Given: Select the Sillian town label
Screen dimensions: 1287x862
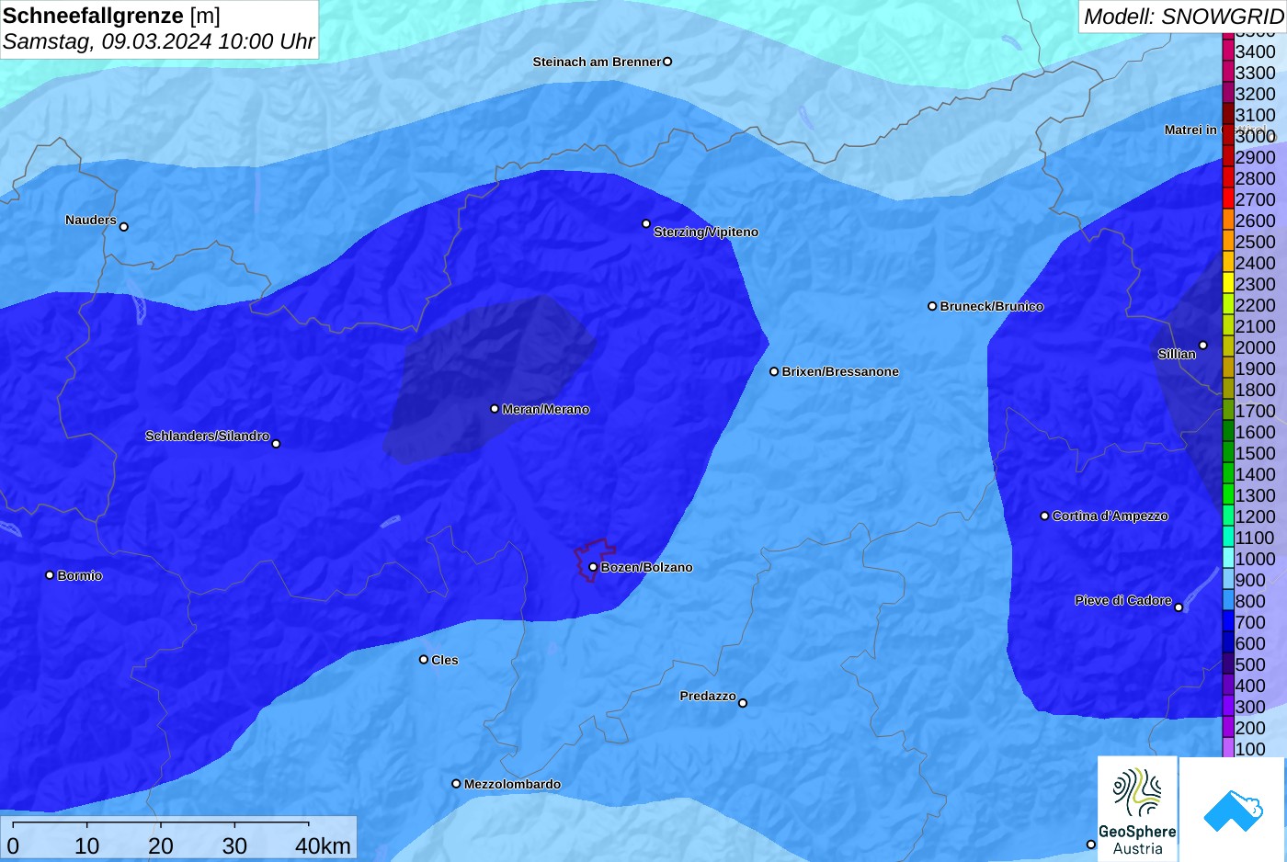Looking at the screenshot, I should 1177,354.
